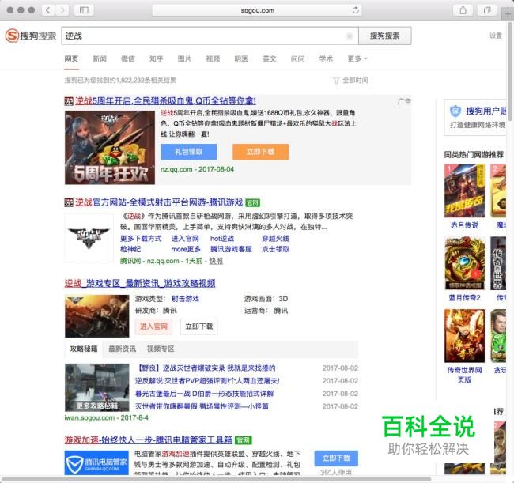Open the 暮光古堡最后一战 article link
Image resolution: width=514 pixels, height=483 pixels.
[x=204, y=394]
